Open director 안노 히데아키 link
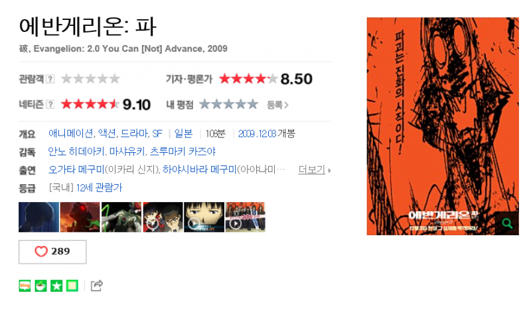Viewport: 531px width, 317px height. [x=76, y=152]
